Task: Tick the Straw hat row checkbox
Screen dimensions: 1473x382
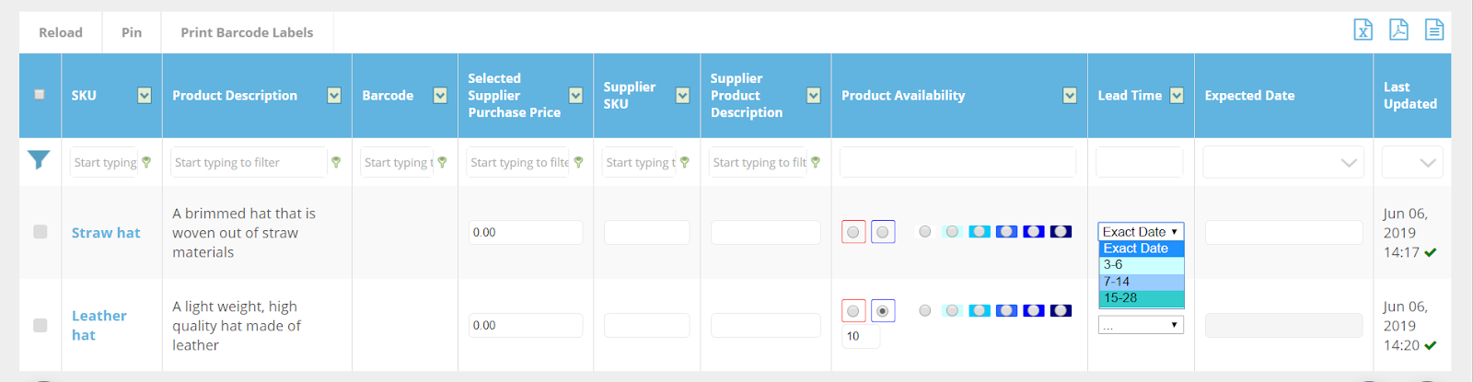Action: click(x=41, y=232)
